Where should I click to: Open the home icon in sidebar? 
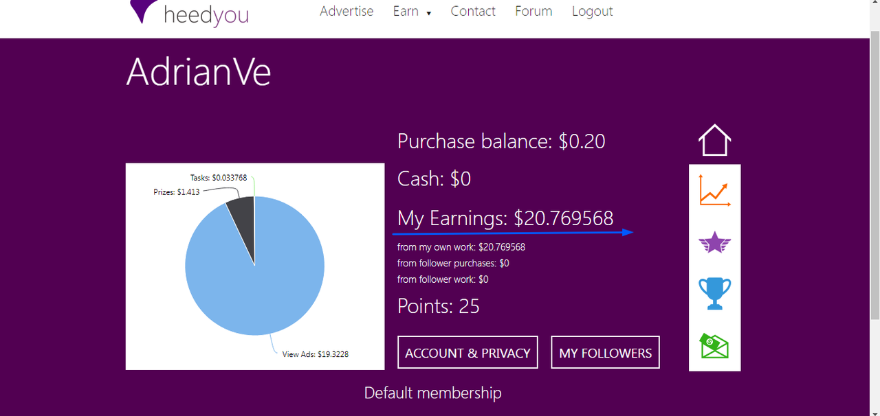pos(714,141)
